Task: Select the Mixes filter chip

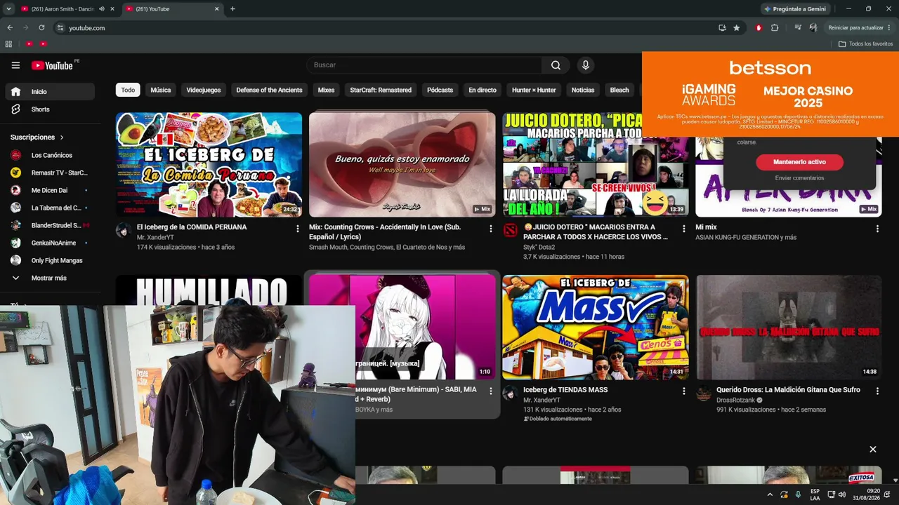Action: pyautogui.click(x=326, y=90)
